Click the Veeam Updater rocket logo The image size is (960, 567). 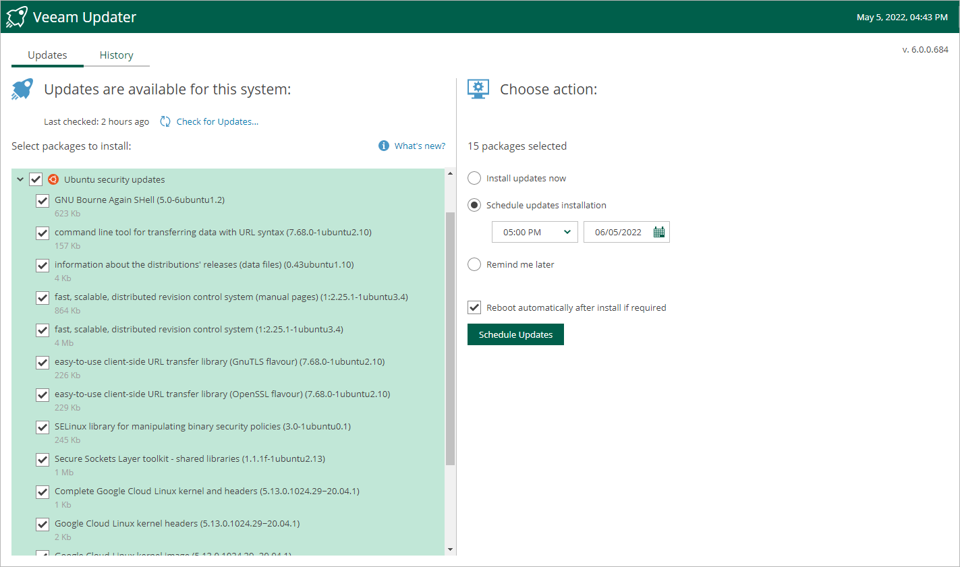coord(17,17)
